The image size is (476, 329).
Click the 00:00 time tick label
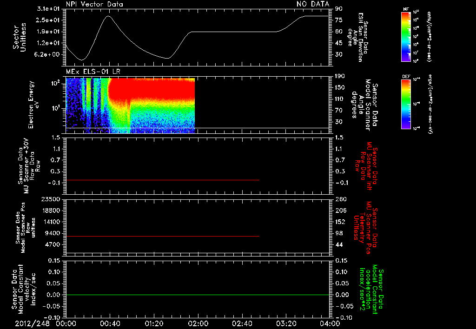coord(66,324)
